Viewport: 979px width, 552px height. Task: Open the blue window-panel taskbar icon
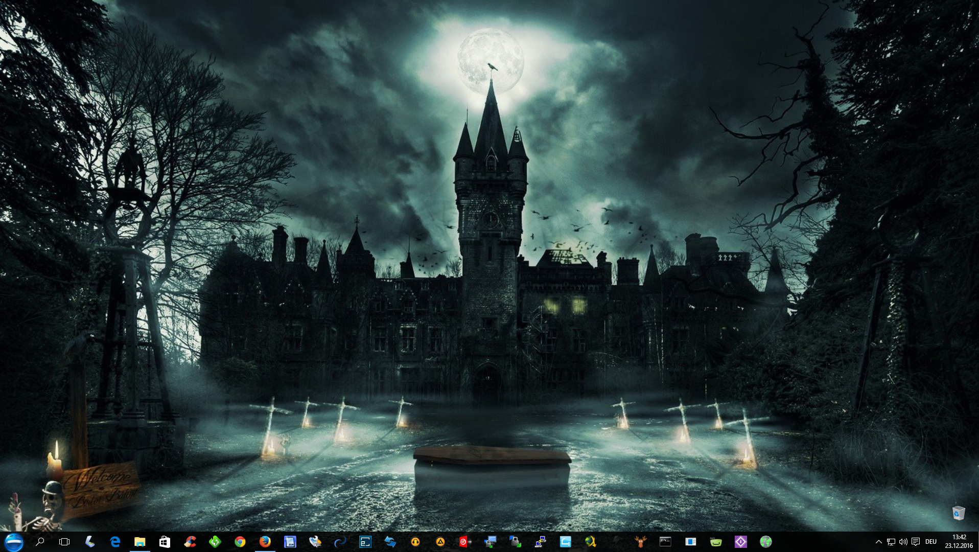coord(690,542)
